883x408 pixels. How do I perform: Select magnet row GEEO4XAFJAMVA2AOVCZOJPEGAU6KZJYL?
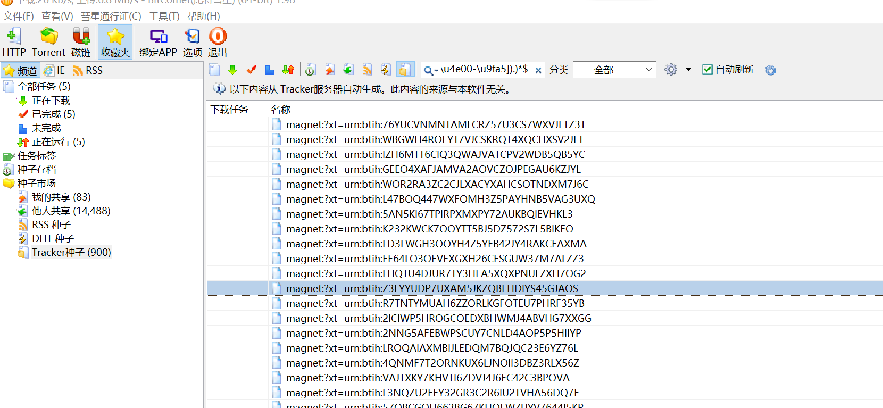click(545, 169)
